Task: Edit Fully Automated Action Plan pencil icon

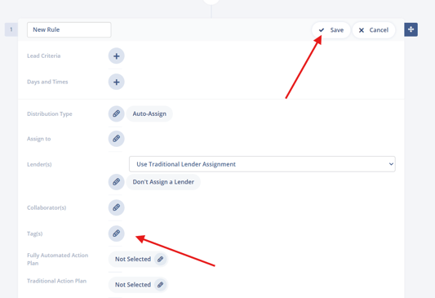Action: [x=160, y=259]
